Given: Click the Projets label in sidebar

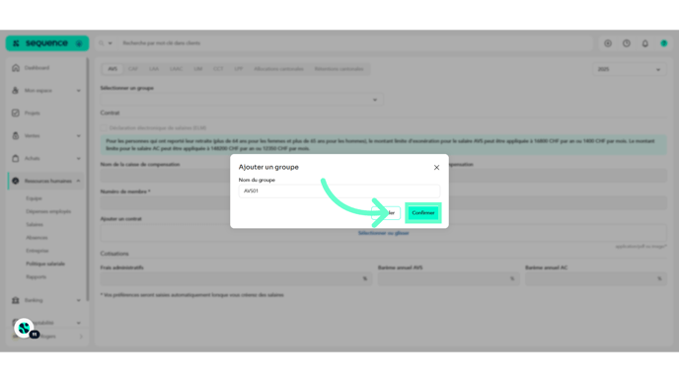Looking at the screenshot, I should (x=33, y=114).
